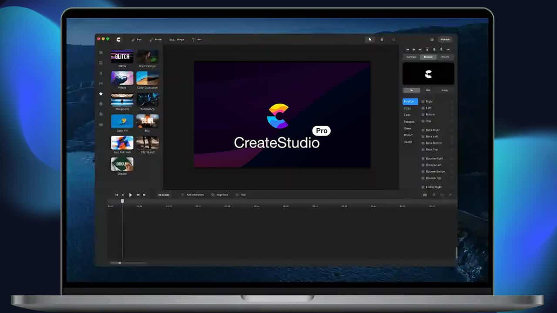Click the Publish button
Viewport: 557px width, 313px height.
click(x=445, y=40)
